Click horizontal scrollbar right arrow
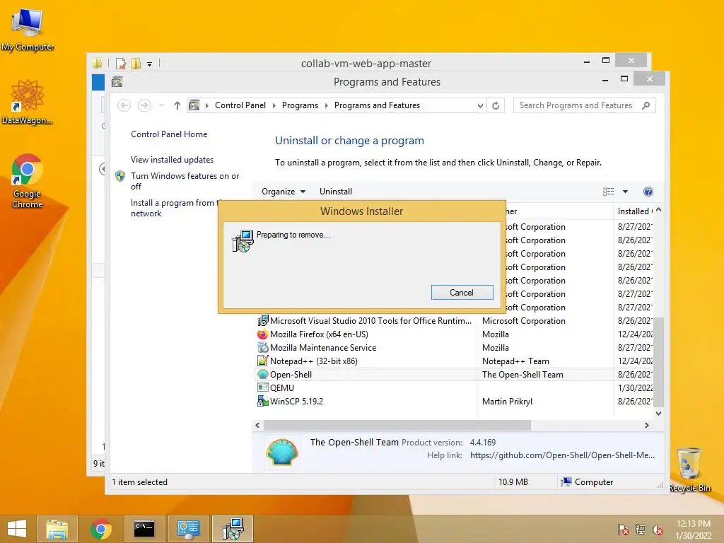 tap(646, 425)
